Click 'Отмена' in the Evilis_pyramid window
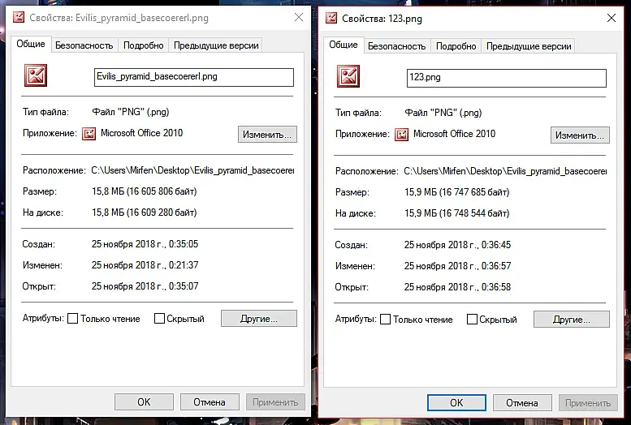 [x=210, y=402]
